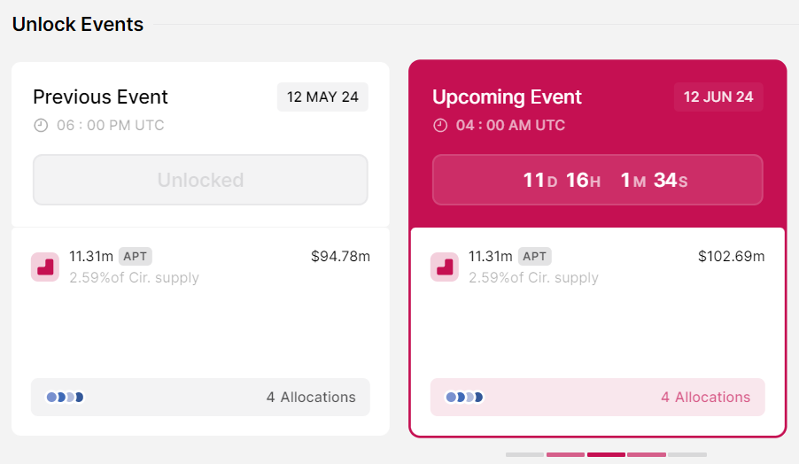Click the clock icon in Upcoming Event card
Viewport: 799px width, 464px height.
click(440, 126)
